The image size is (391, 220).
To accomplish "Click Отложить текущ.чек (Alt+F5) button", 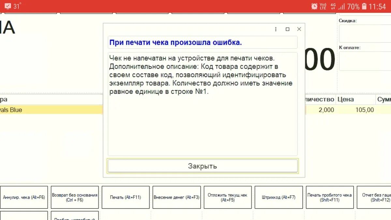I will pyautogui.click(x=227, y=197).
